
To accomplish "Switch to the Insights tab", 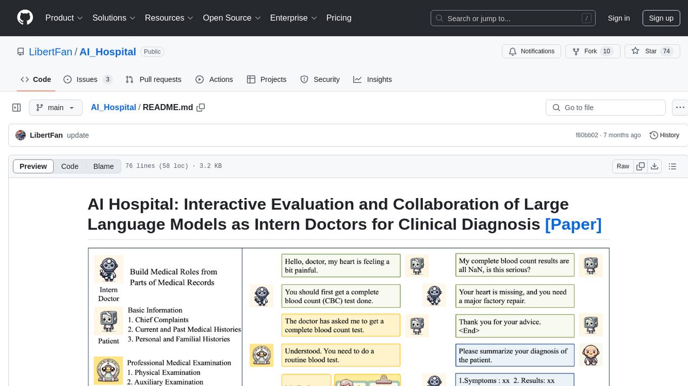I will [x=372, y=79].
